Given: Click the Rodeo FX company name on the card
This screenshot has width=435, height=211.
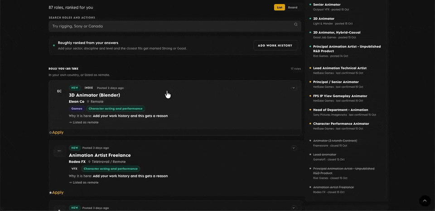Looking at the screenshot, I should [x=77, y=162].
